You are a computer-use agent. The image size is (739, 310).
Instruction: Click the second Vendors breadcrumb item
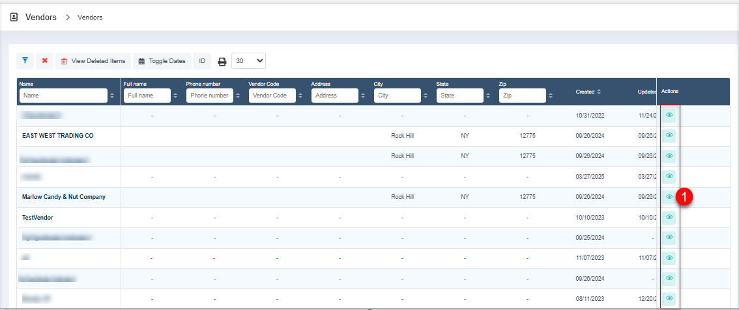point(90,18)
